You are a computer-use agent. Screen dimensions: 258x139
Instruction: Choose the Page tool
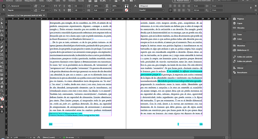pos(2,27)
